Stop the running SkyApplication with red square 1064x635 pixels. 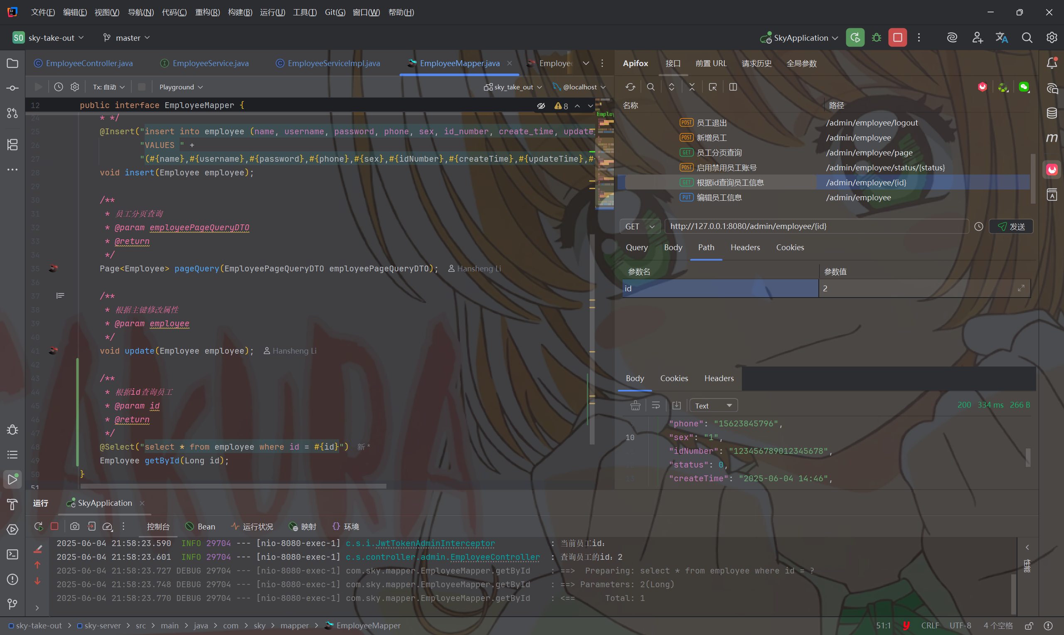click(x=897, y=38)
